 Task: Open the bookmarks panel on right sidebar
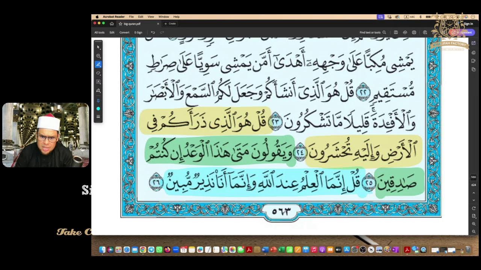(x=473, y=61)
